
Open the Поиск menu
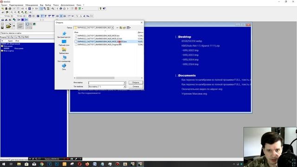click(x=56, y=5)
